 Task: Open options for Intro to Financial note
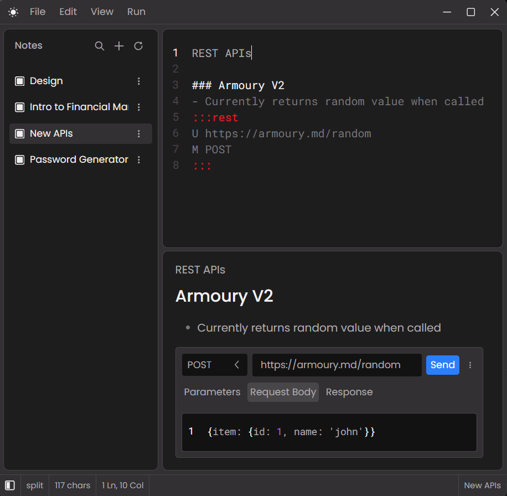[x=139, y=107]
